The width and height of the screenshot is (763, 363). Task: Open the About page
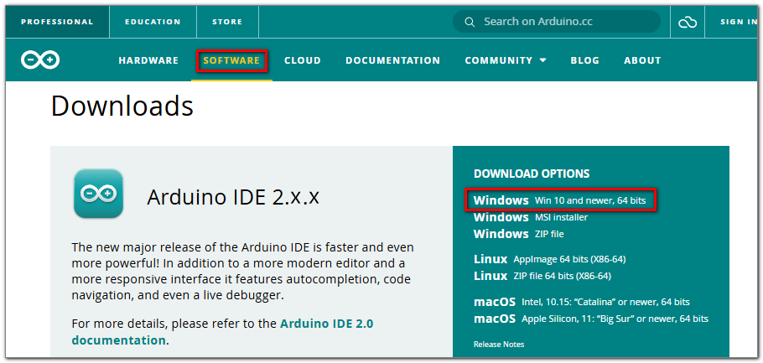click(642, 60)
